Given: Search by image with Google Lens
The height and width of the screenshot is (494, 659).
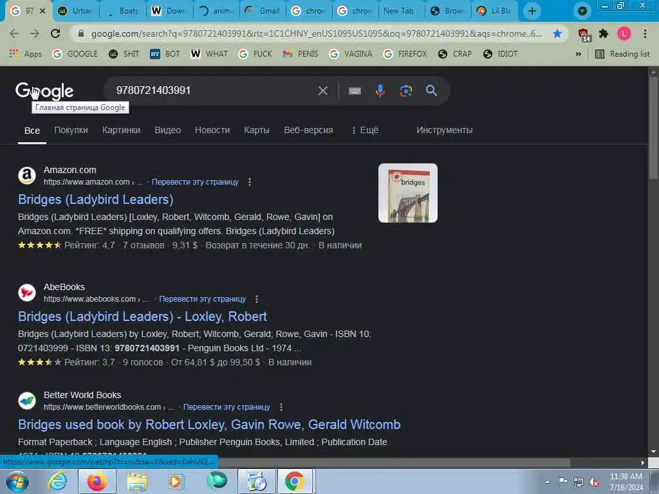Looking at the screenshot, I should 405,91.
